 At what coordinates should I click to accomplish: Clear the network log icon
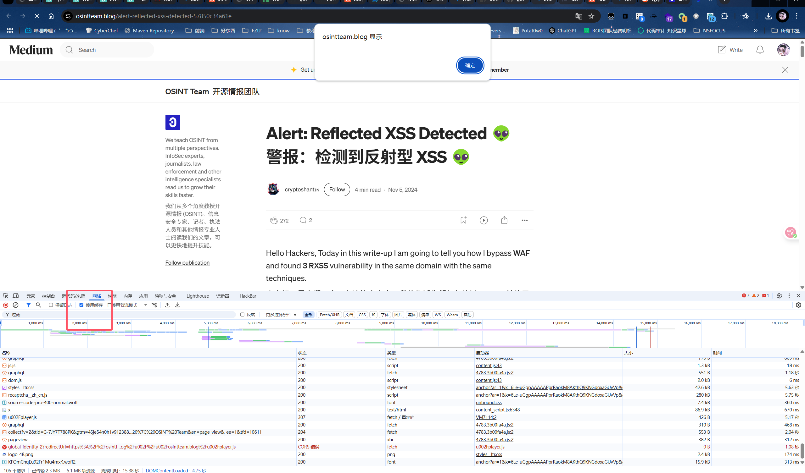[x=15, y=305]
